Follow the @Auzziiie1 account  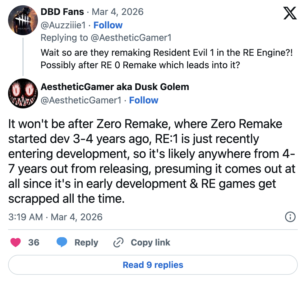pos(108,25)
